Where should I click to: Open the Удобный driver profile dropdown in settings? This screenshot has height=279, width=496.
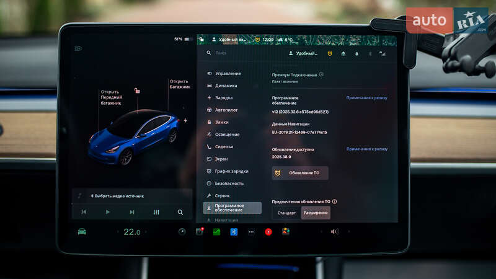(303, 53)
